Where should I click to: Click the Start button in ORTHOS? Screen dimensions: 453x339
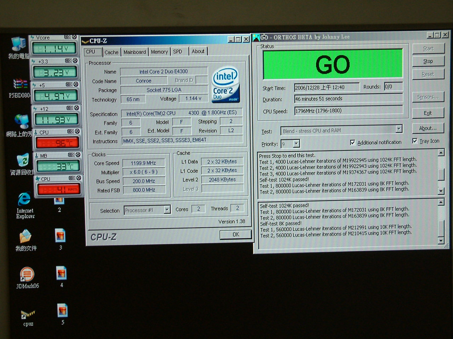coord(428,49)
